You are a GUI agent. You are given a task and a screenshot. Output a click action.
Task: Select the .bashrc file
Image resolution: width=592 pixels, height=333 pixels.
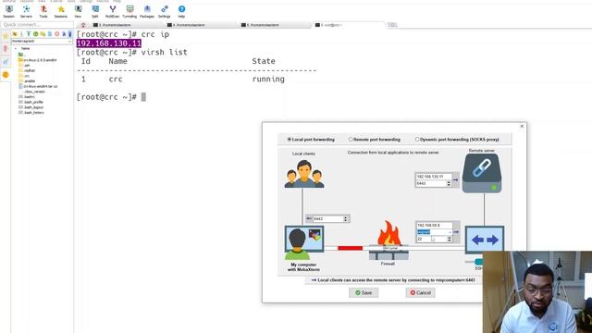(27, 97)
